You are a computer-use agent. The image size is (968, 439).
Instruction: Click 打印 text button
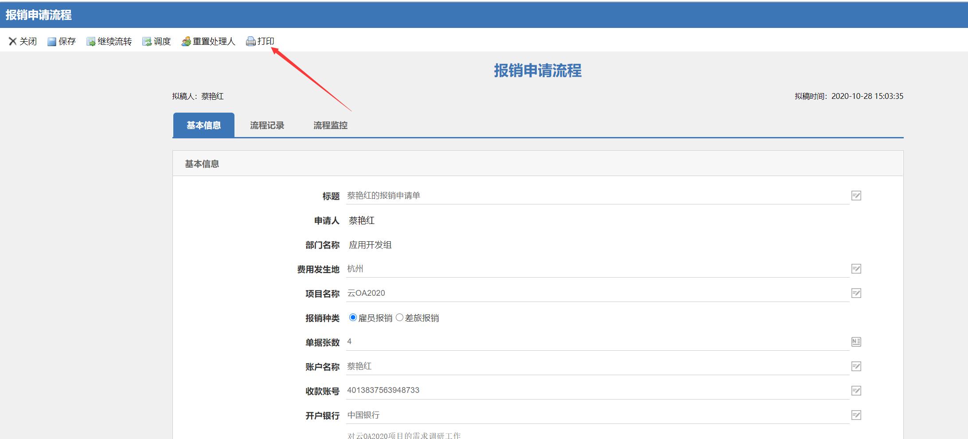click(266, 41)
